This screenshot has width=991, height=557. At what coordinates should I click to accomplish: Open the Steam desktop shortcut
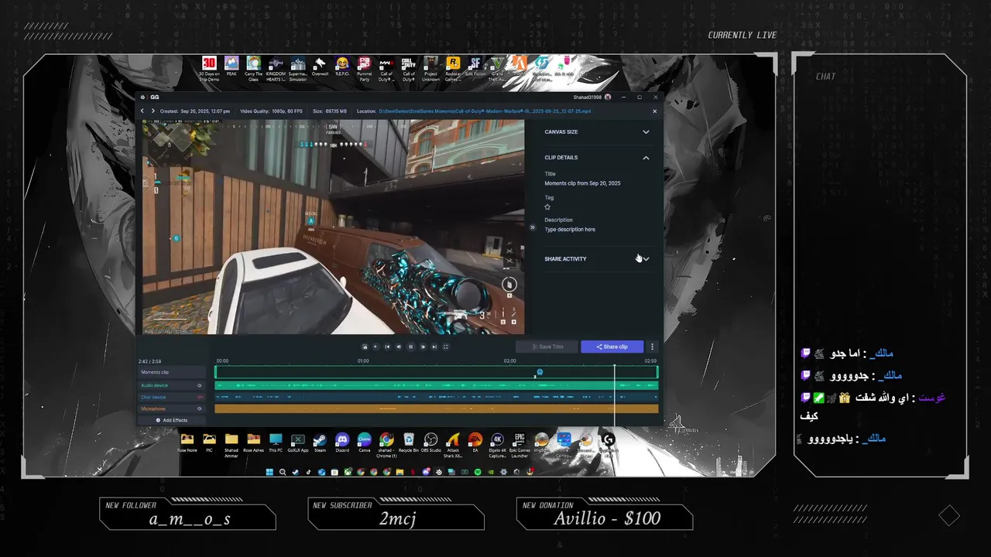point(320,443)
